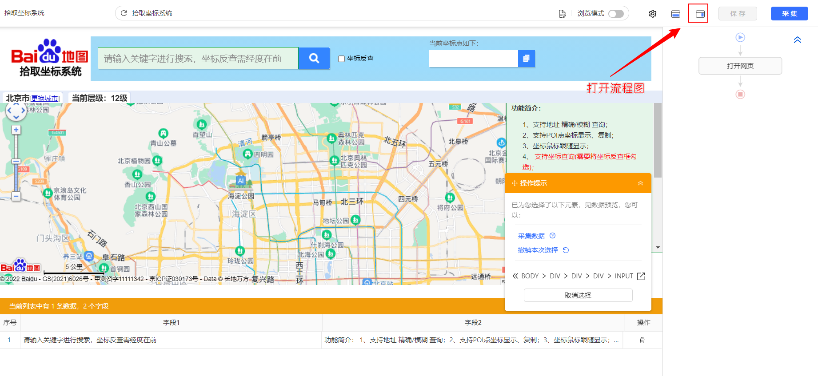Copy coordinates with the copy icon

(x=527, y=59)
